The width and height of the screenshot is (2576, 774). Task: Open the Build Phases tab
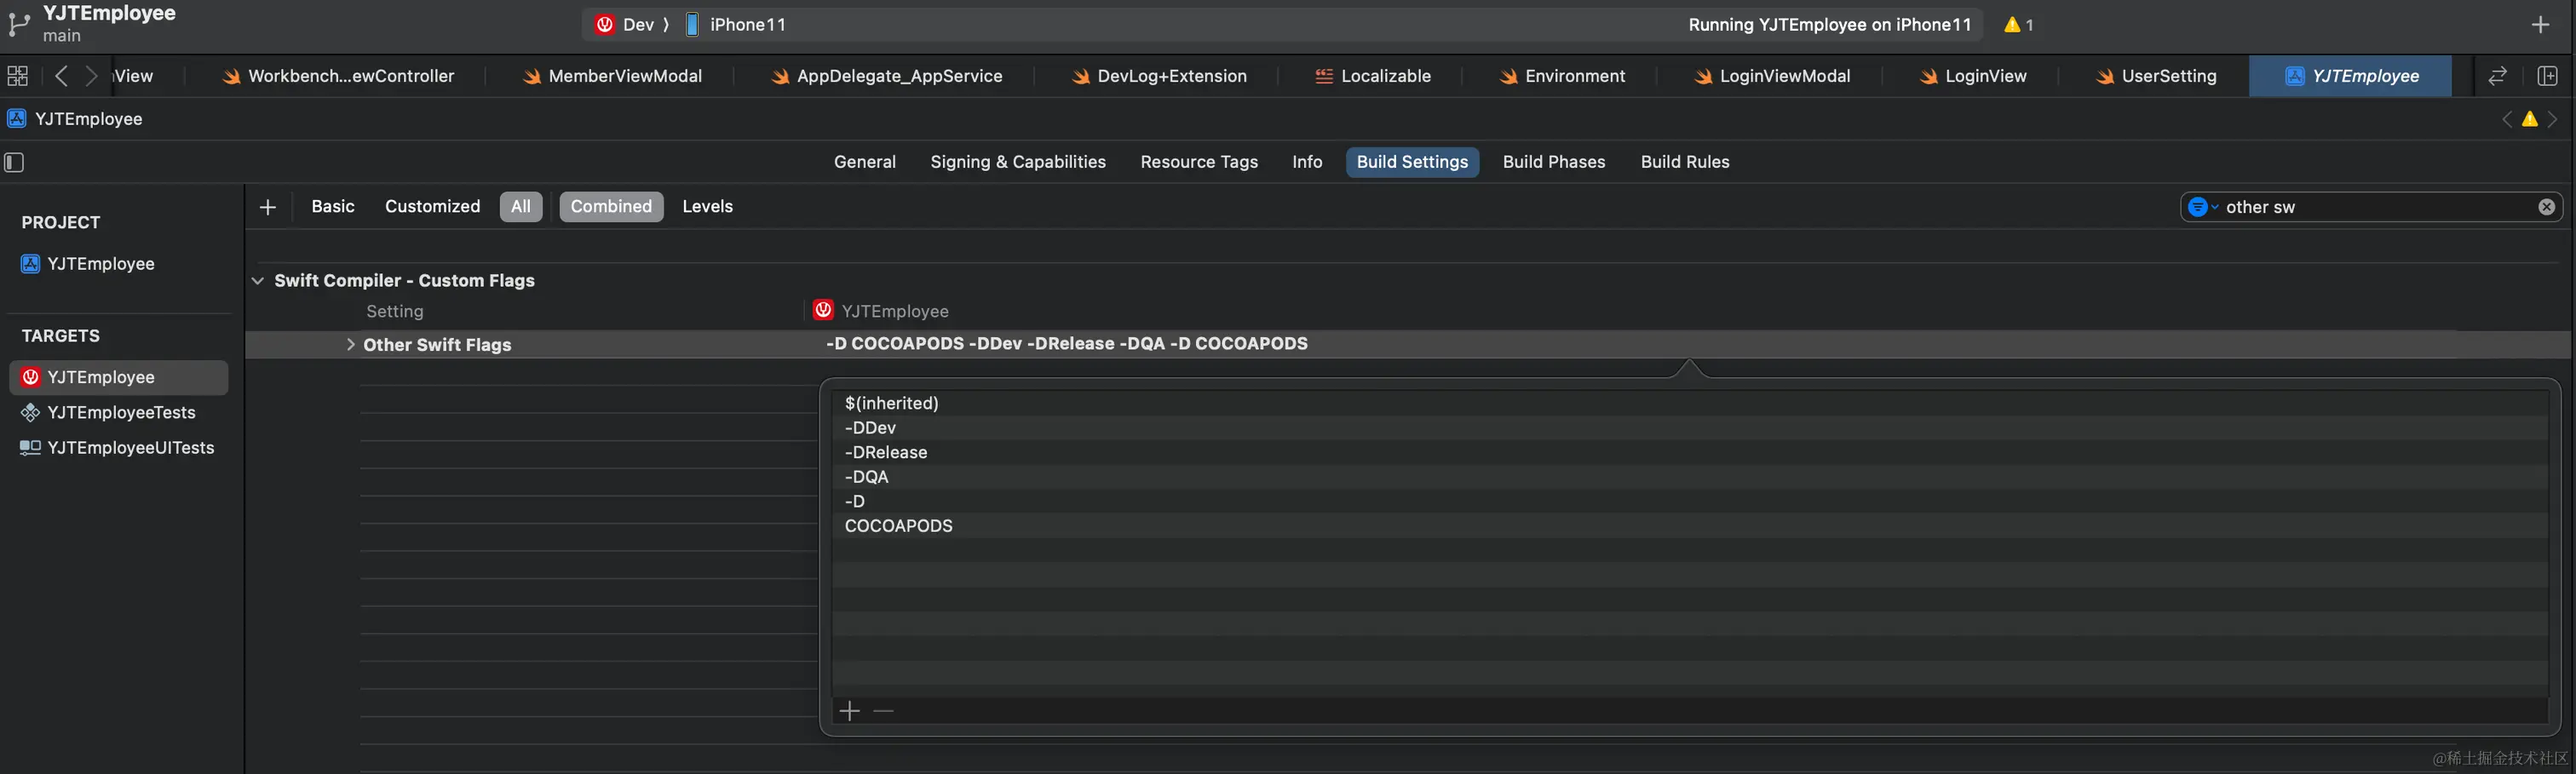[1553, 162]
